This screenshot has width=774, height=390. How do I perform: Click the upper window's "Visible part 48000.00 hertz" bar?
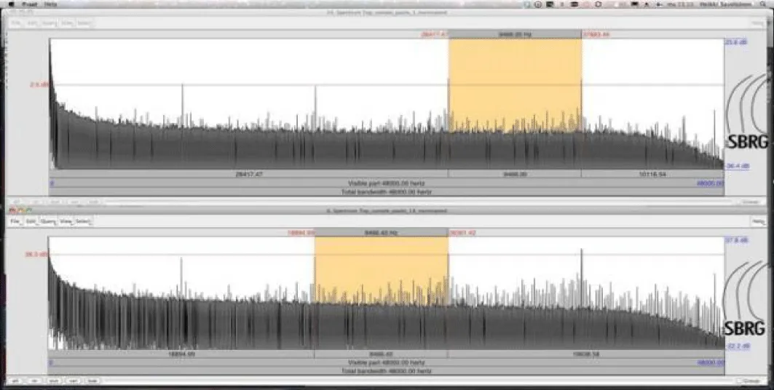click(x=387, y=183)
